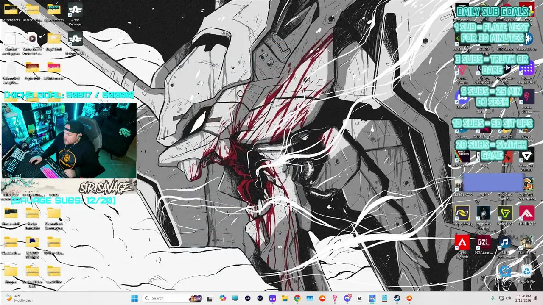This screenshot has height=305, width=543.
Task: Open volume control in system tray
Action: coord(508,298)
